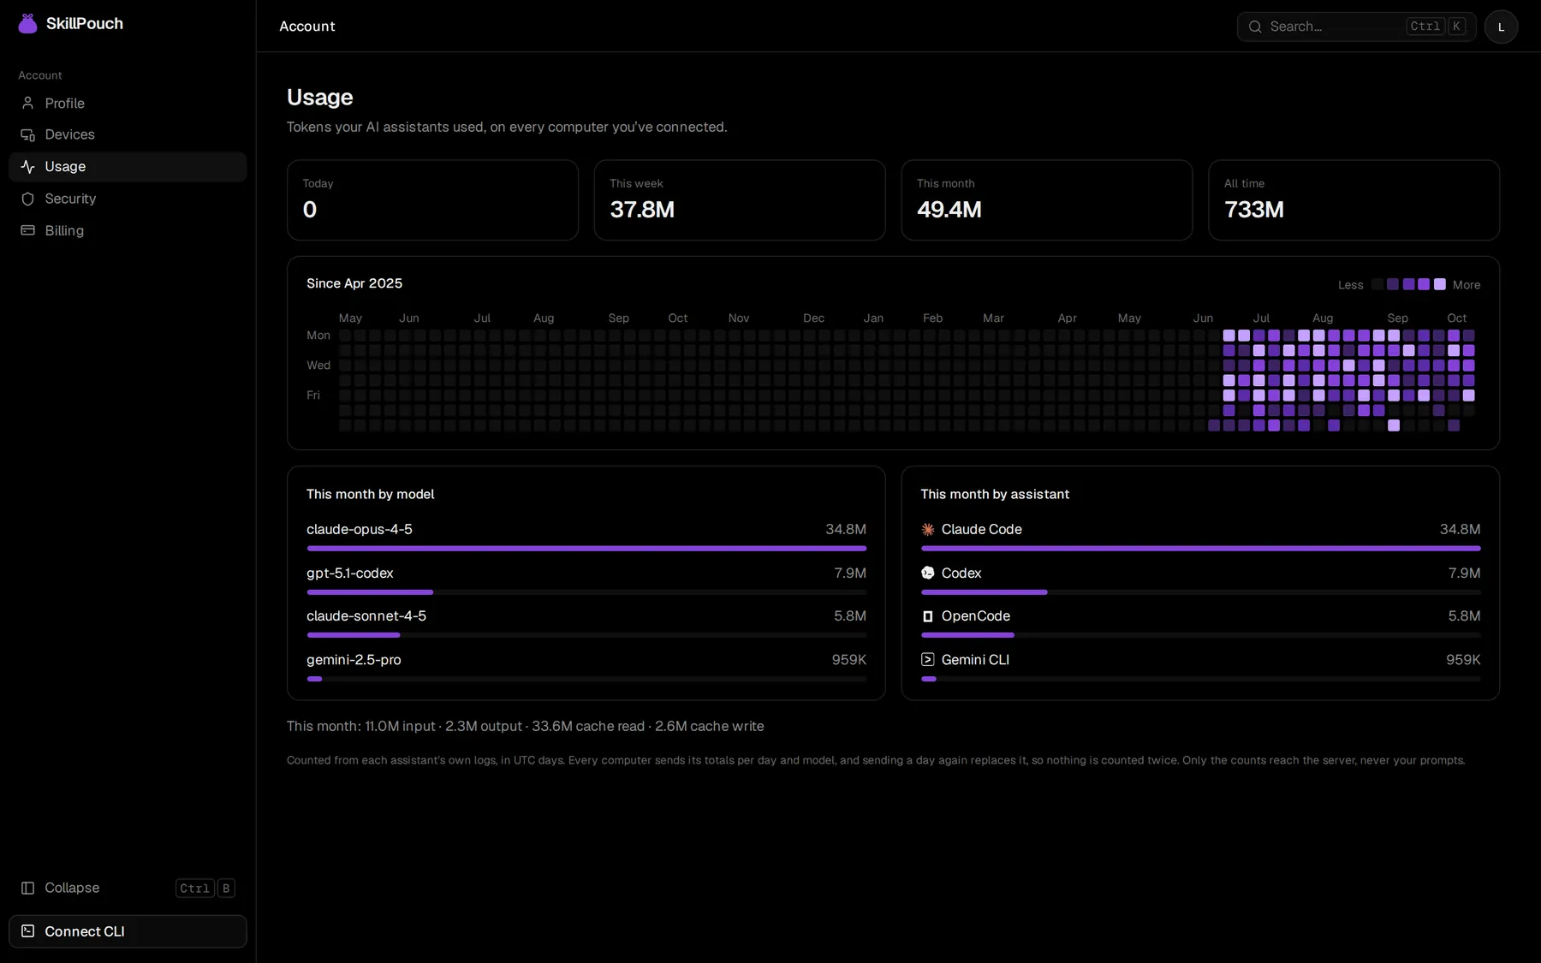Click the claude-opus-4-5 usage bar

coord(586,548)
